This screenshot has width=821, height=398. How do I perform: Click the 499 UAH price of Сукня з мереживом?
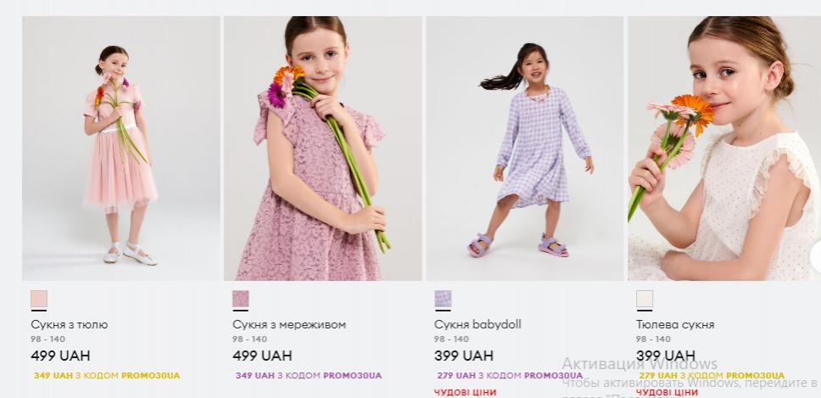262,356
